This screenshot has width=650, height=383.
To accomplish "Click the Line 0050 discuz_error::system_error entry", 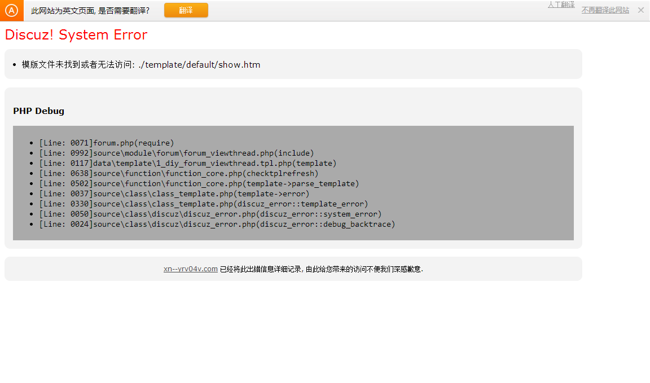I will (x=210, y=214).
